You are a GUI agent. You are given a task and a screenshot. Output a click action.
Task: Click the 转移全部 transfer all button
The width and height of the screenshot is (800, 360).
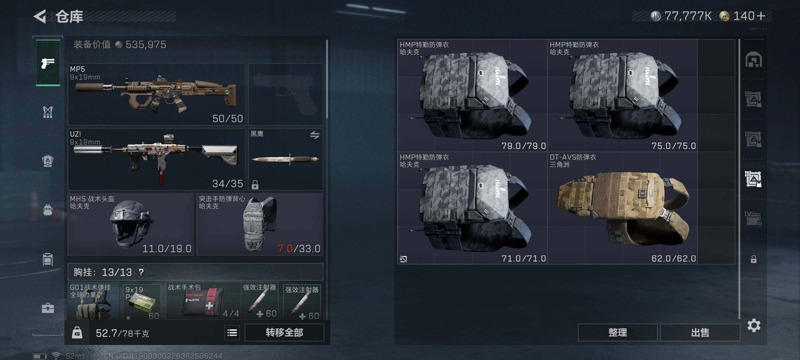[x=284, y=332]
